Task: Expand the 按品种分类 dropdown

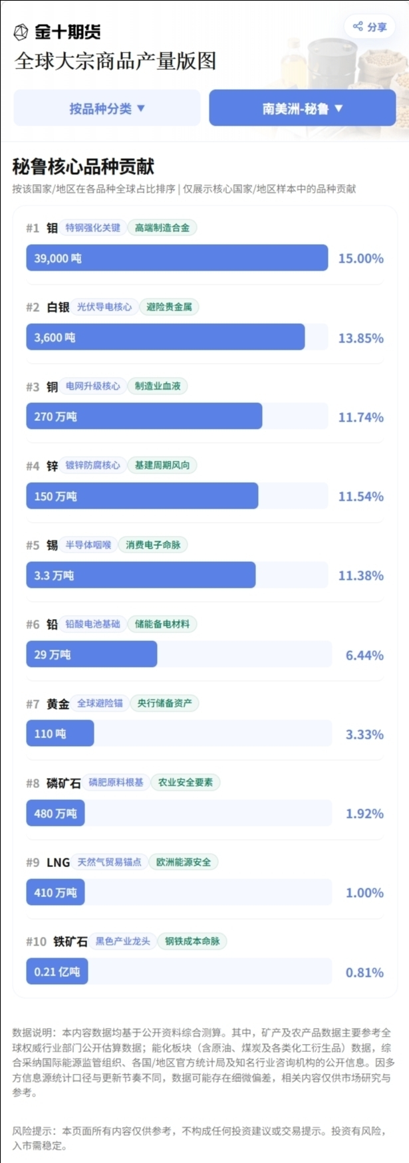Action: [107, 108]
